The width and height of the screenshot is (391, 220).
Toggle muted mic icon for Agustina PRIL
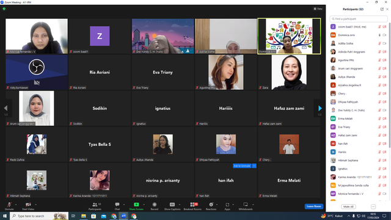tap(379, 60)
